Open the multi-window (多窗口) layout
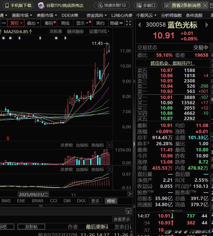 coord(146,6)
